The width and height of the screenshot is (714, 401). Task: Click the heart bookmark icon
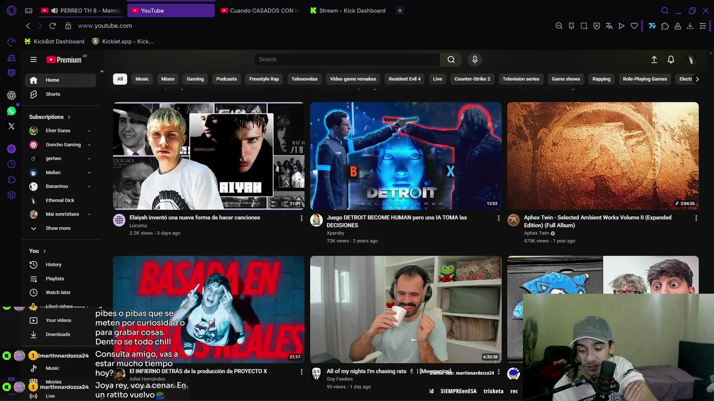point(634,26)
